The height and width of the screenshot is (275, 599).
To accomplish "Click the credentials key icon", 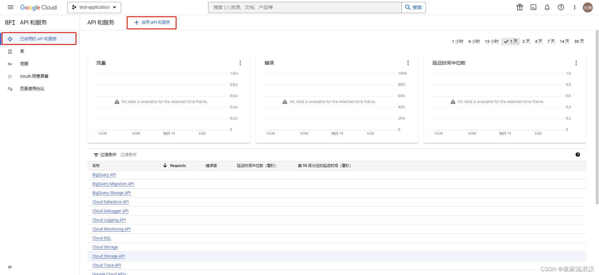I will pyautogui.click(x=10, y=64).
